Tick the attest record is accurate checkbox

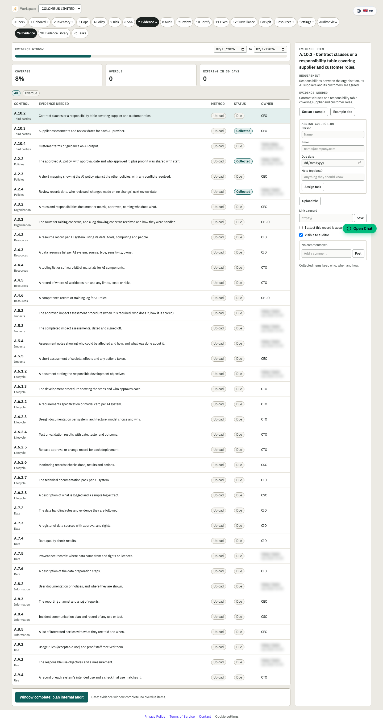click(x=301, y=228)
